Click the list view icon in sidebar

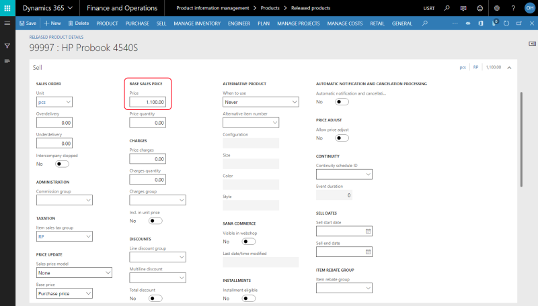[x=7, y=61]
